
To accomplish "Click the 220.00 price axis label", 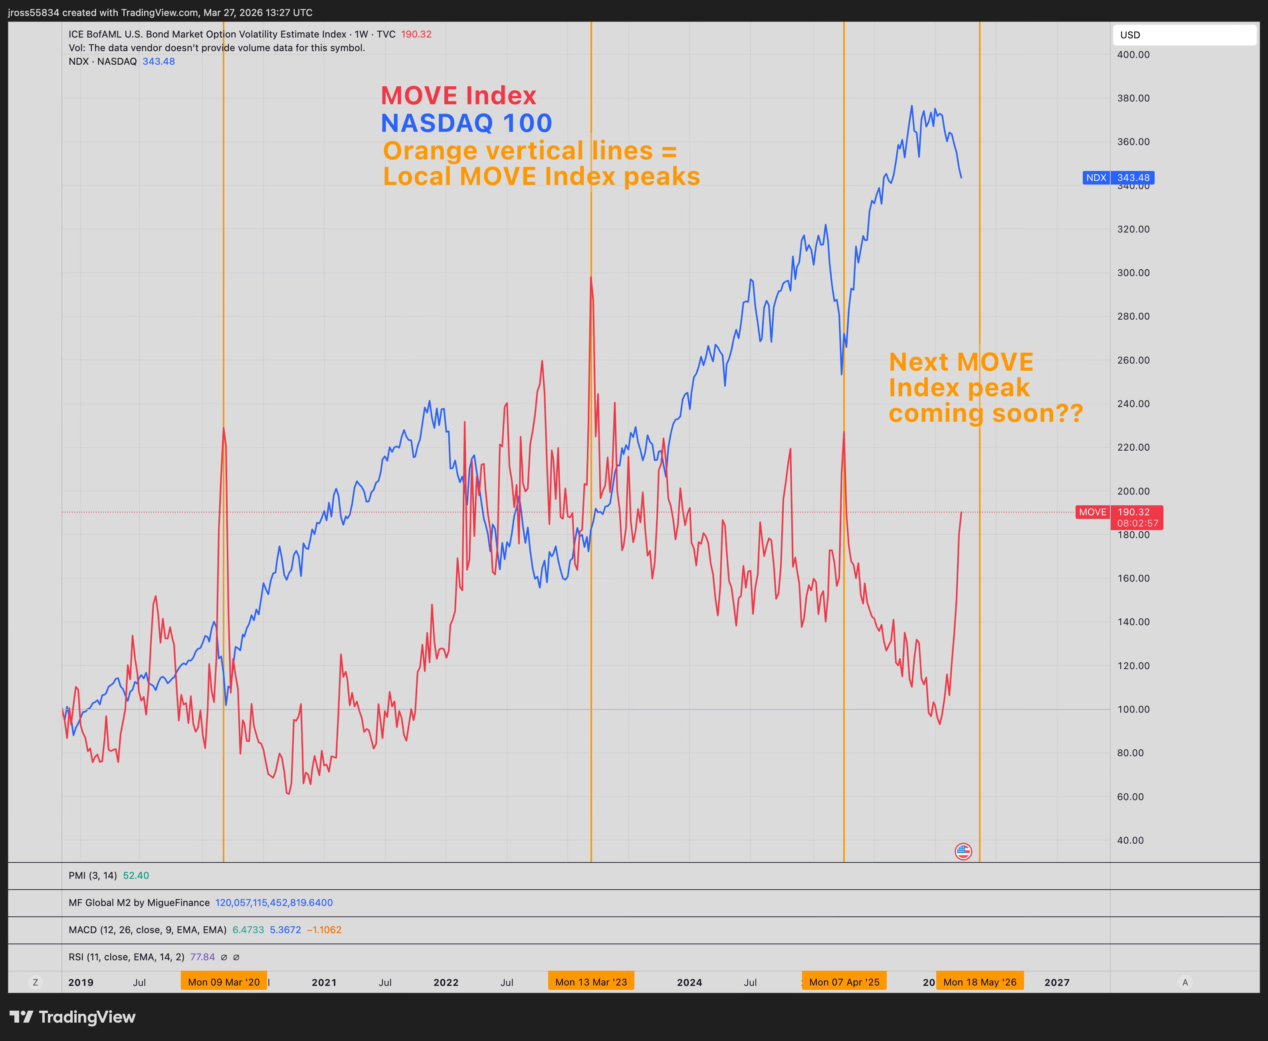I will pos(1133,447).
